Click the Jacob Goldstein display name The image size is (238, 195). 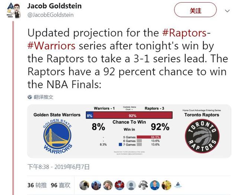click(x=55, y=6)
